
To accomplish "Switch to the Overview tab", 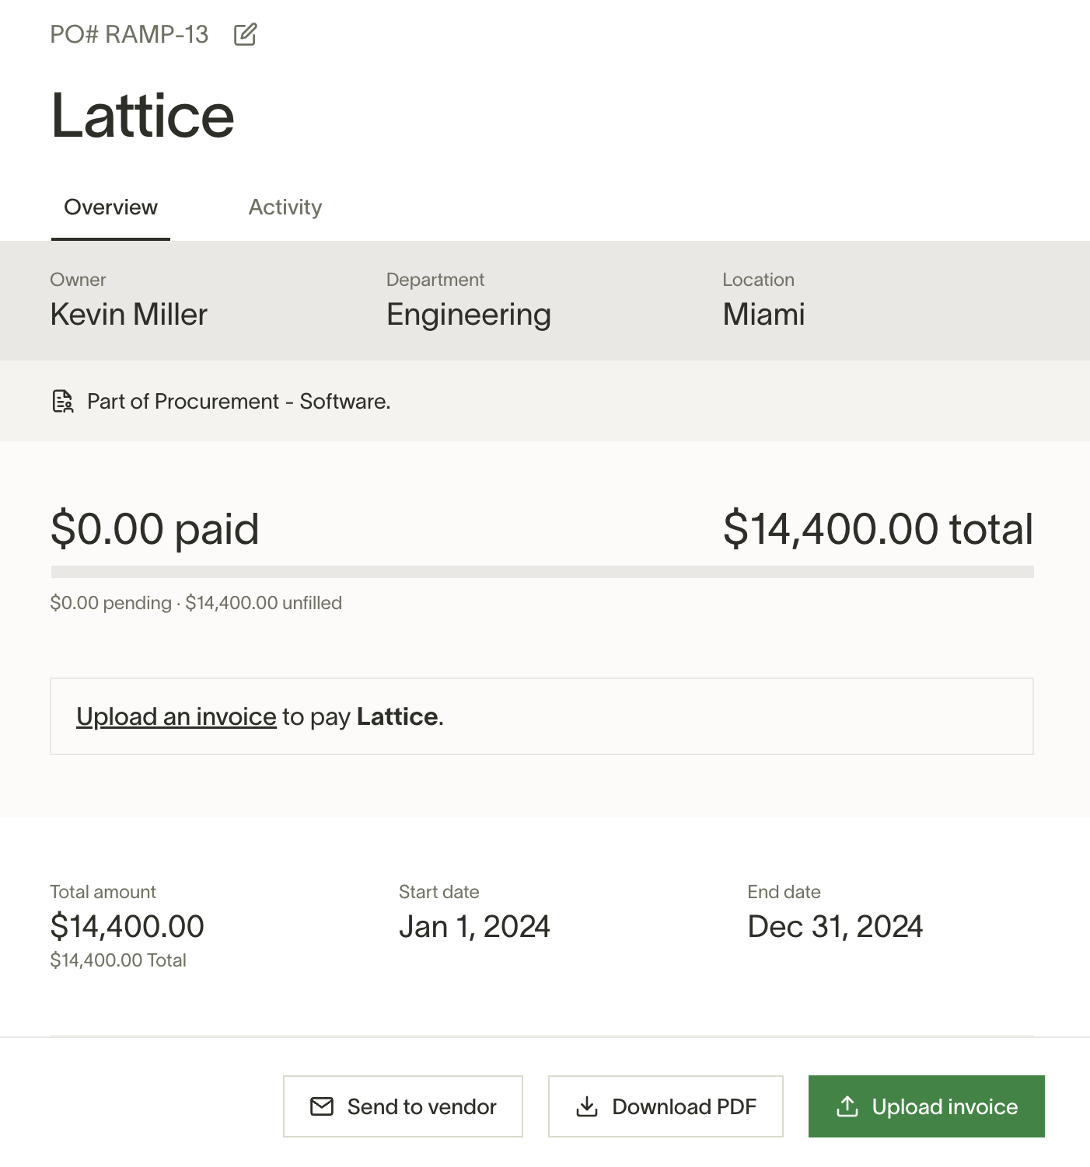I will click(x=110, y=207).
